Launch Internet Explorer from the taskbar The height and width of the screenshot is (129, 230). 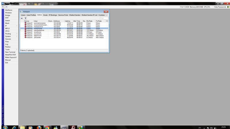click(x=14, y=128)
